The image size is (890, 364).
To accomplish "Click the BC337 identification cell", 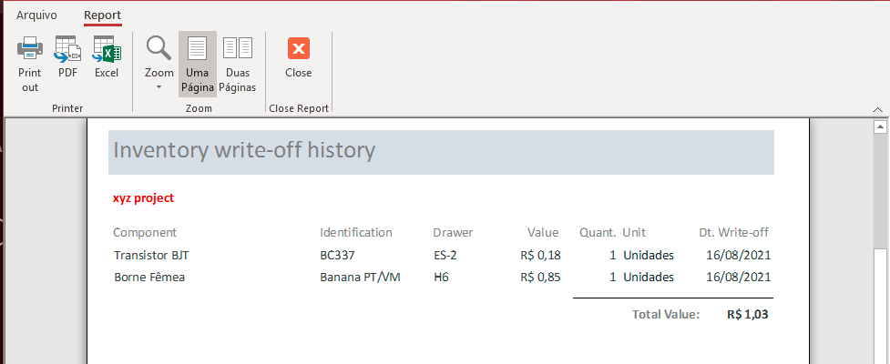I will click(x=337, y=255).
